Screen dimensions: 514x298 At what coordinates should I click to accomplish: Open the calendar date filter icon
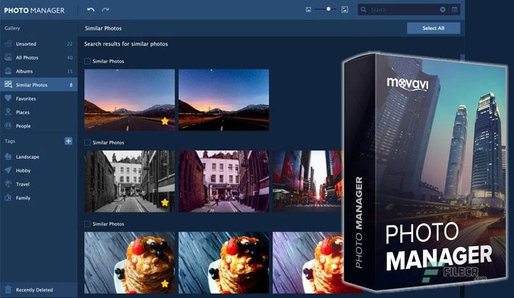pyautogui.click(x=454, y=10)
